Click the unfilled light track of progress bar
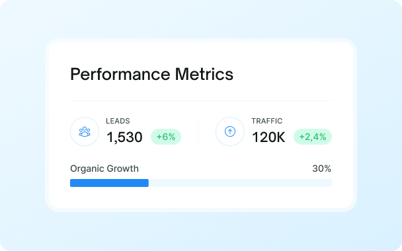The image size is (402, 251). [x=240, y=183]
